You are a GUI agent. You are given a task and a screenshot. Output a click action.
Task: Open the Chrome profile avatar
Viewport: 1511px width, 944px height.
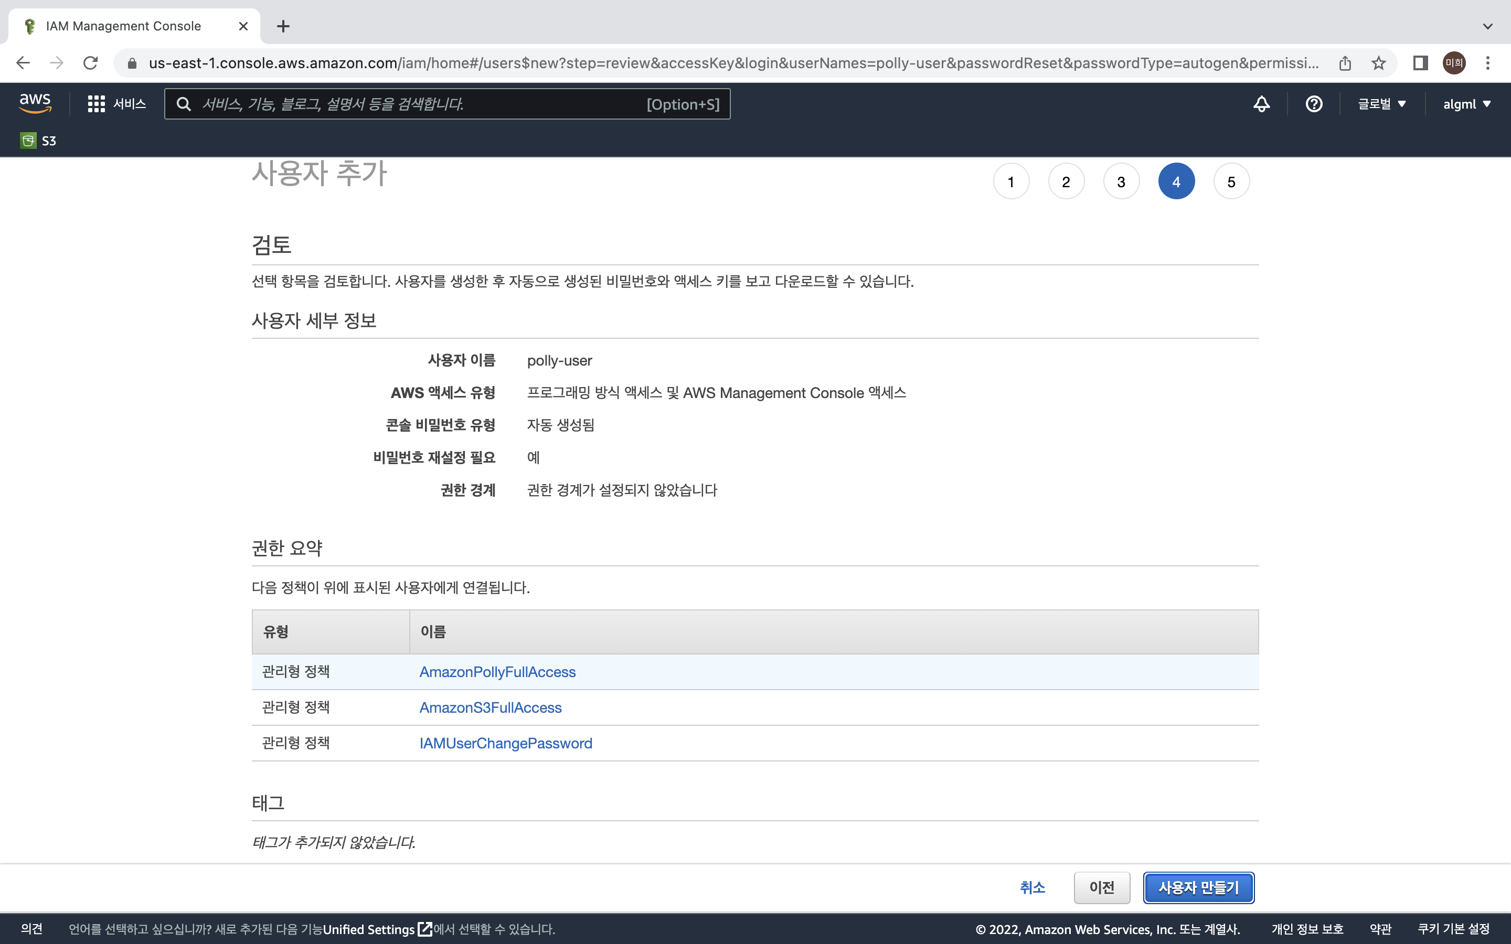point(1454,62)
